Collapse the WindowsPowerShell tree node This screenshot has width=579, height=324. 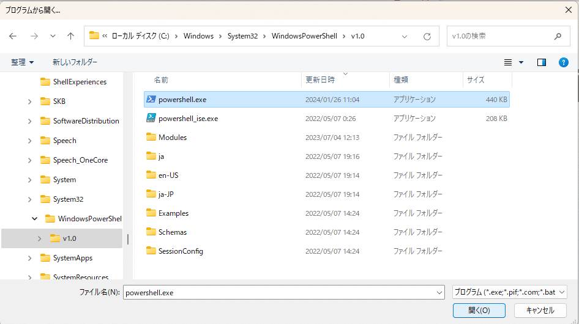point(34,219)
